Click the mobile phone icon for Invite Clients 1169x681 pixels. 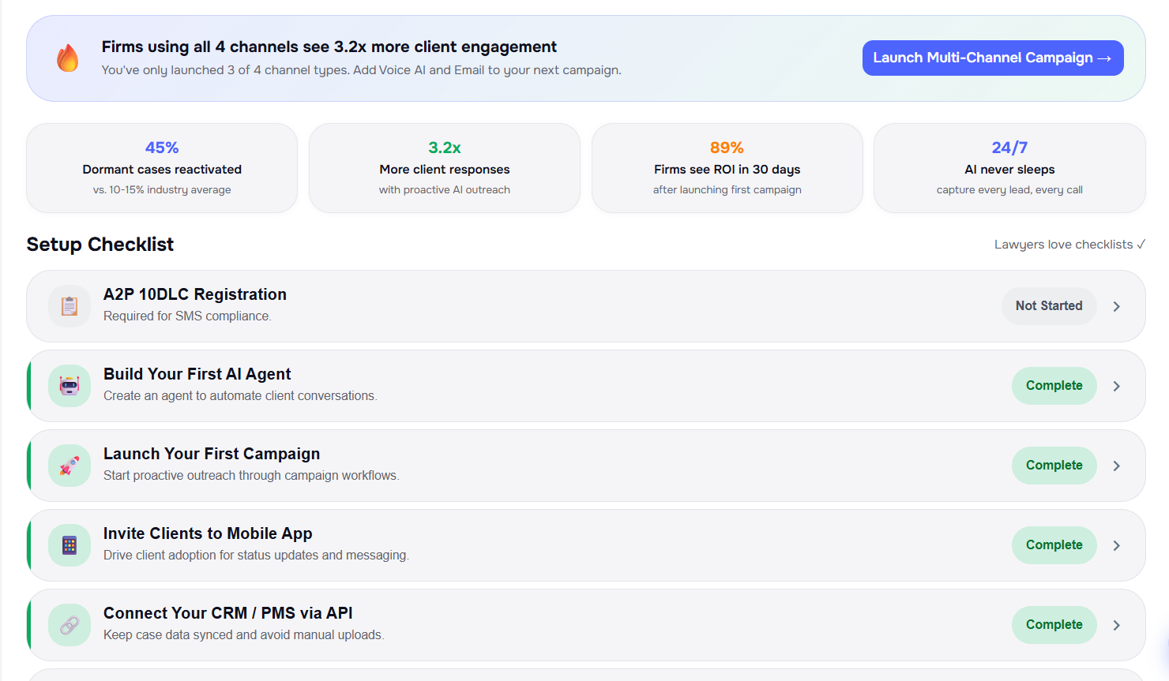70,545
